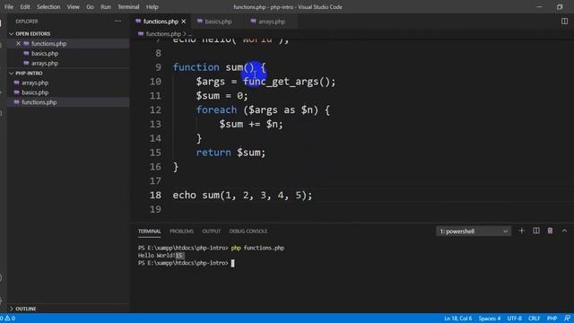The image size is (574, 323).
Task: Select basics.php in Open Editors list
Action: pos(45,54)
